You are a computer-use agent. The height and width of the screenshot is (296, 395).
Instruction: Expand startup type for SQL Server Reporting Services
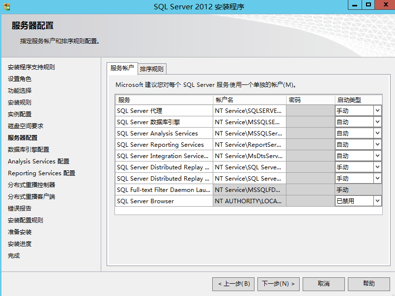pyautogui.click(x=376, y=144)
